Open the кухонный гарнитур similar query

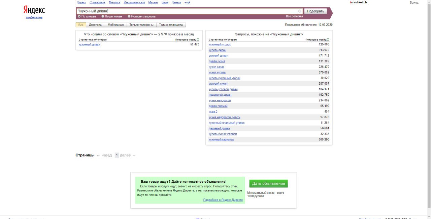(221, 140)
